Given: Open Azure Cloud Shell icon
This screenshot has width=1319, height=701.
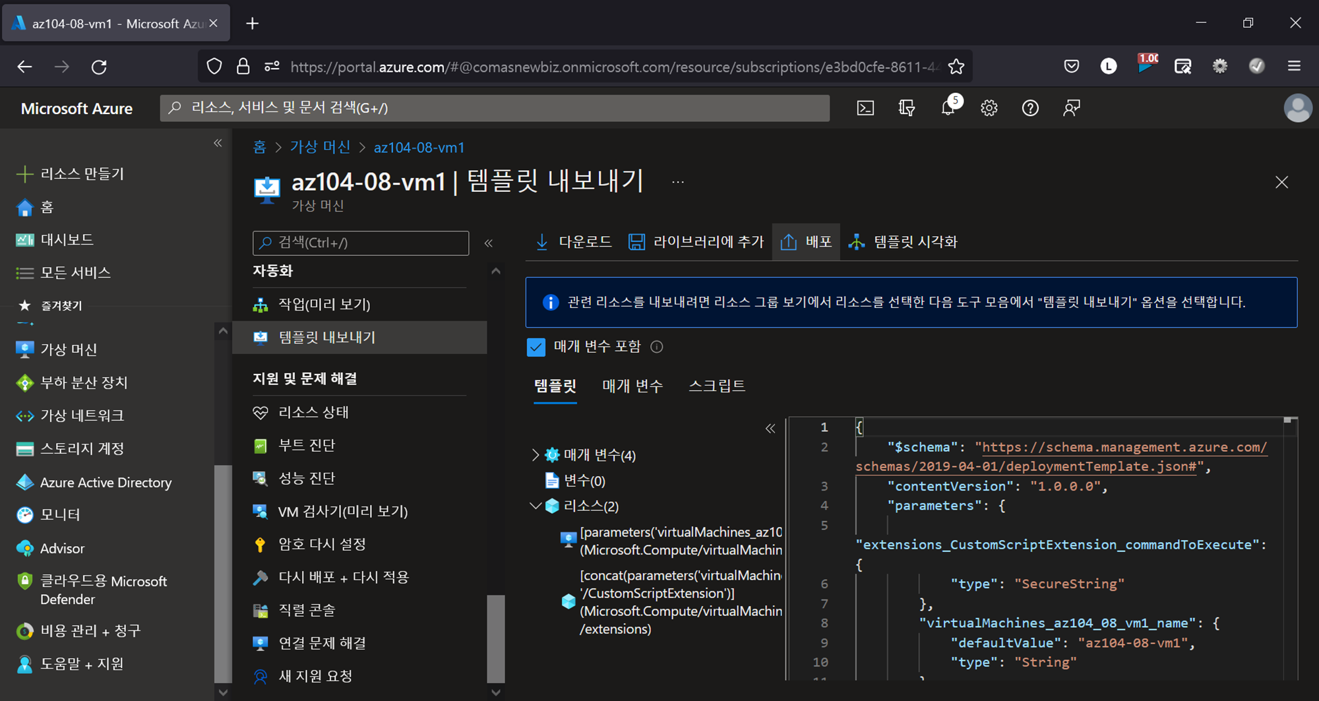Looking at the screenshot, I should click(865, 108).
